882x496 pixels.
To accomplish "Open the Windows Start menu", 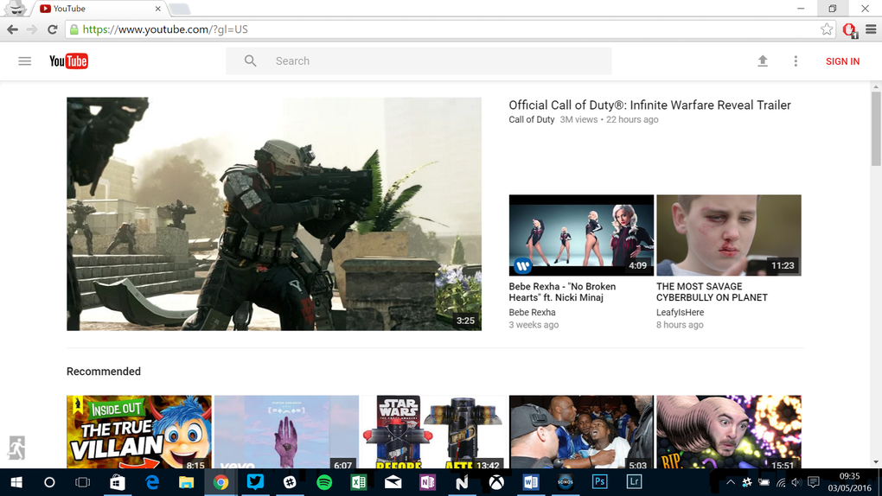I will coord(16,482).
